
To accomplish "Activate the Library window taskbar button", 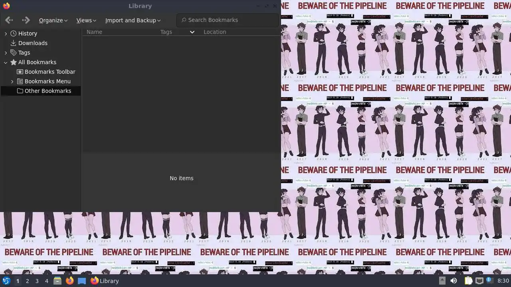I will (105, 281).
